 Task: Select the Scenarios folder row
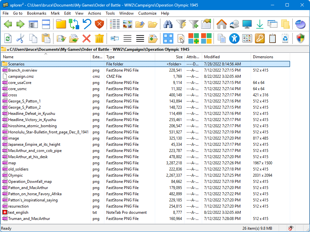(x=145, y=64)
